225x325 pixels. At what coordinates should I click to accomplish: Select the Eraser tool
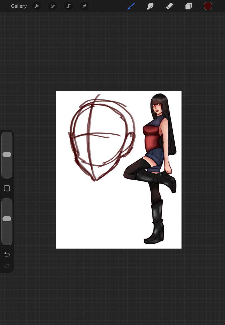[x=169, y=6]
